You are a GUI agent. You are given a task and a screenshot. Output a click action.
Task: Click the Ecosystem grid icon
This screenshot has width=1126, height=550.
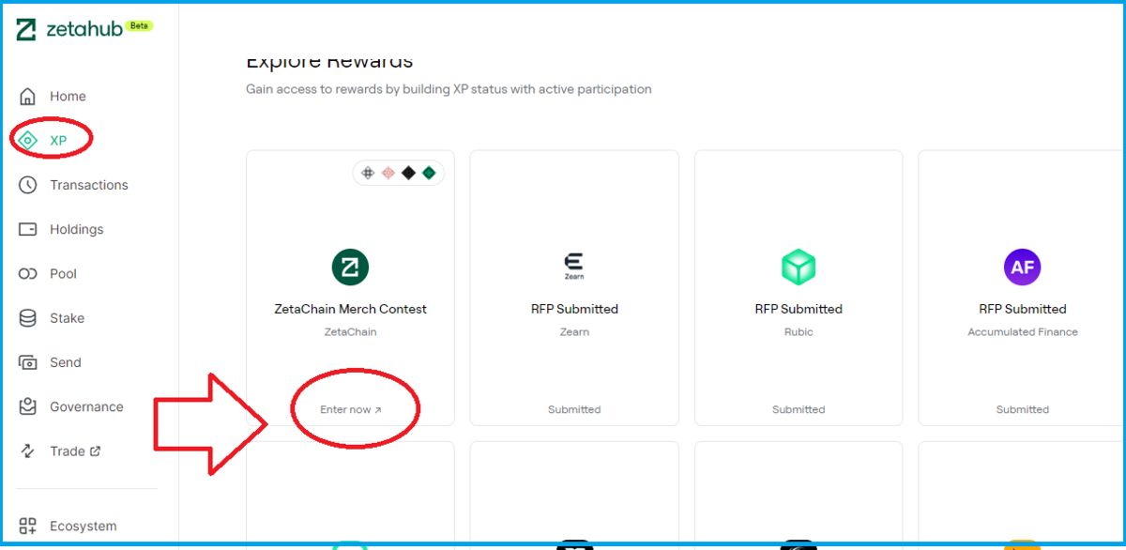(x=28, y=526)
